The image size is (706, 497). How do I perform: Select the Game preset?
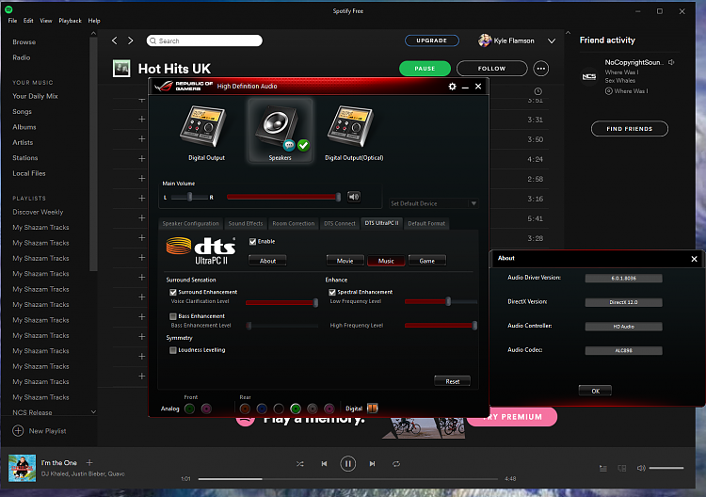(426, 261)
